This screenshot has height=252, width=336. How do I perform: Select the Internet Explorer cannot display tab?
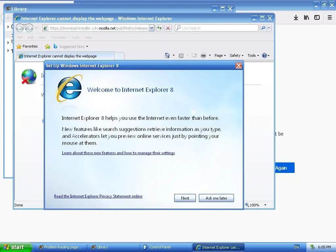point(66,56)
